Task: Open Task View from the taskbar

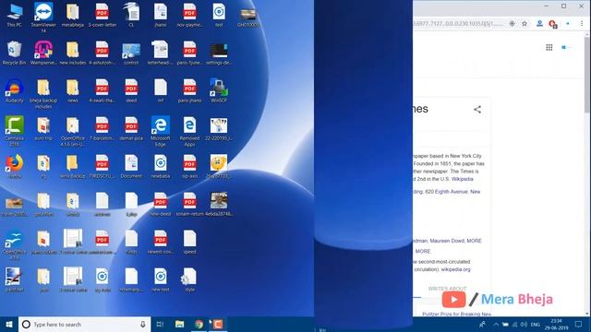Action: tap(160, 324)
